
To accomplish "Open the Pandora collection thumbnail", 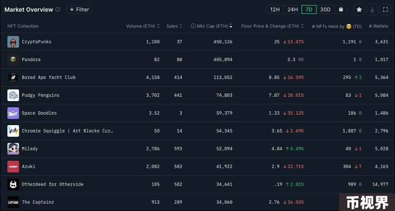I will pyautogui.click(x=13, y=60).
